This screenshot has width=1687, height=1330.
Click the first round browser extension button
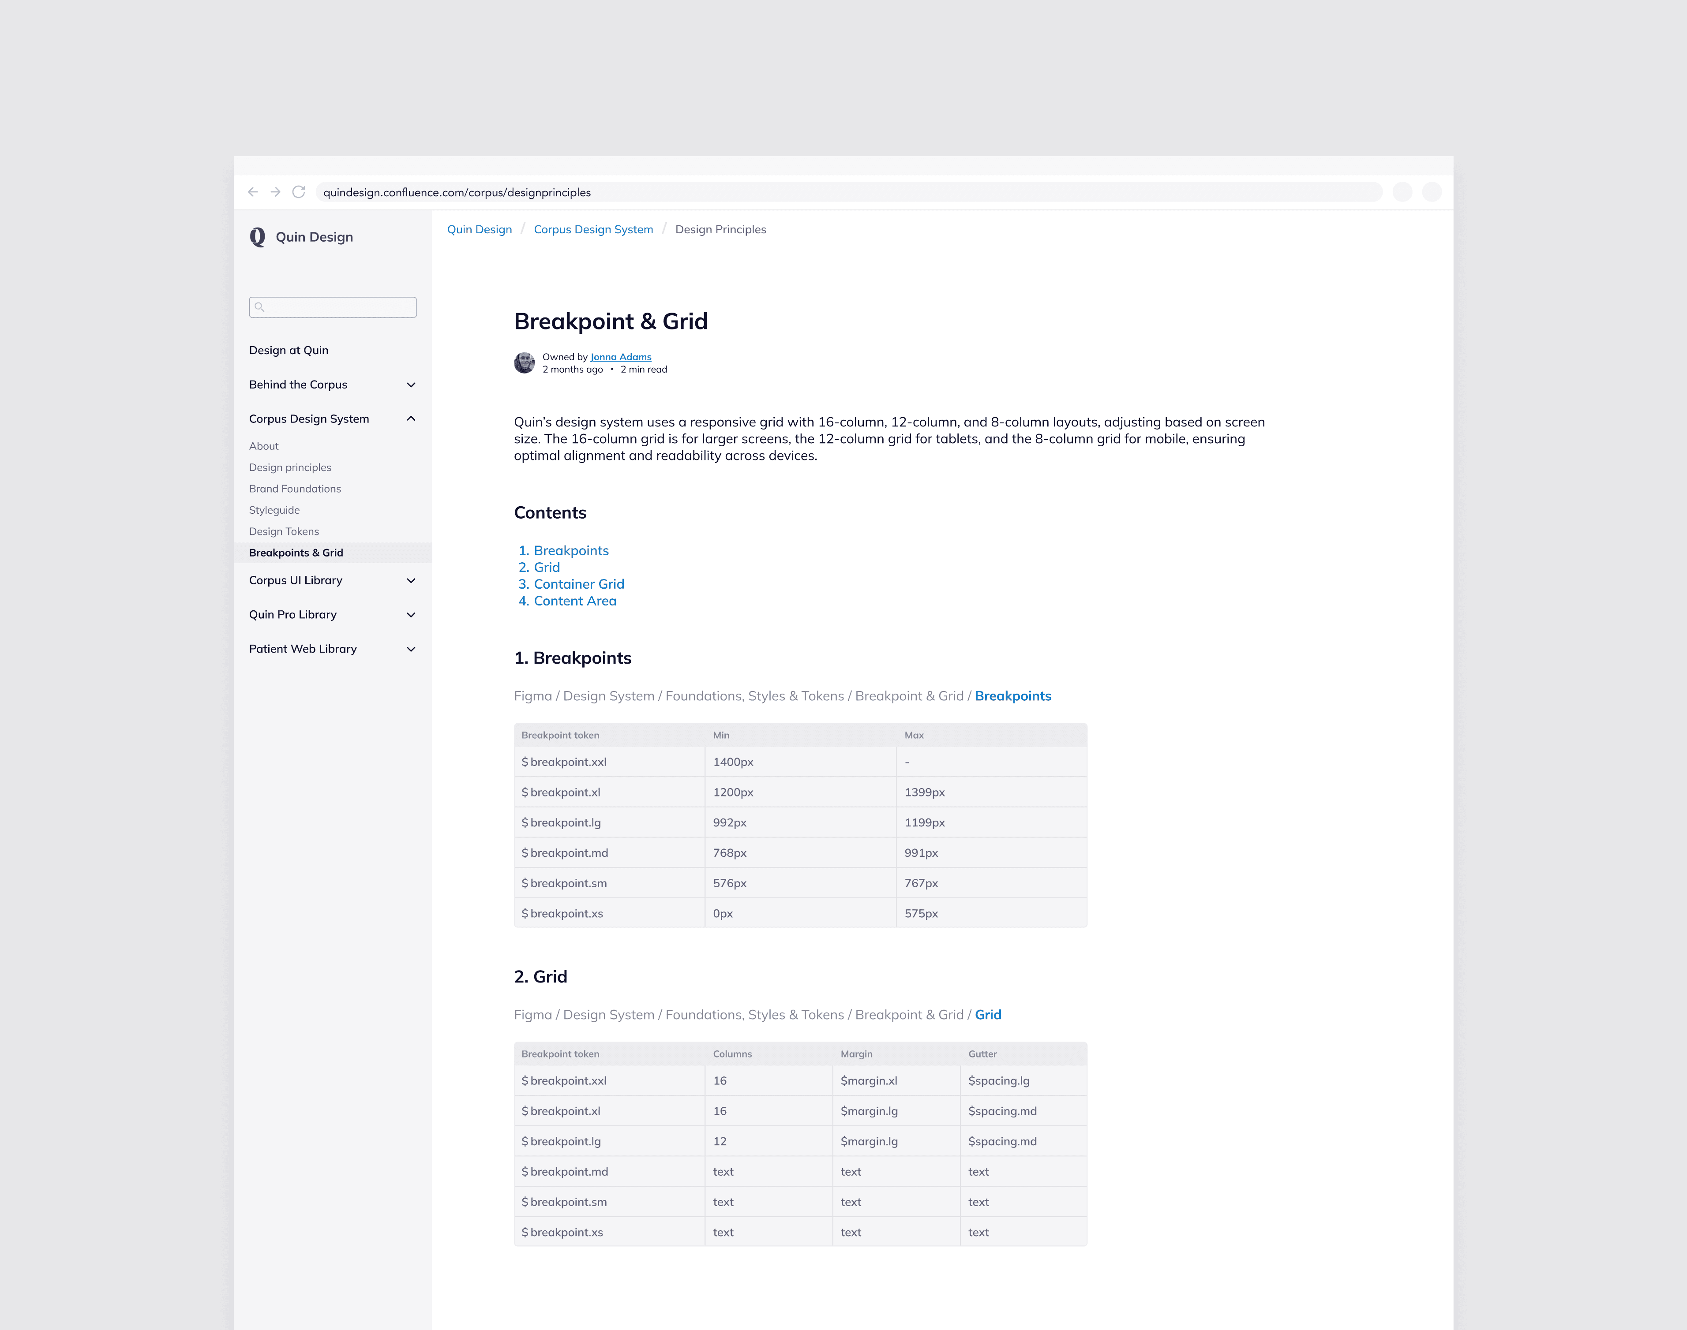[x=1402, y=191]
